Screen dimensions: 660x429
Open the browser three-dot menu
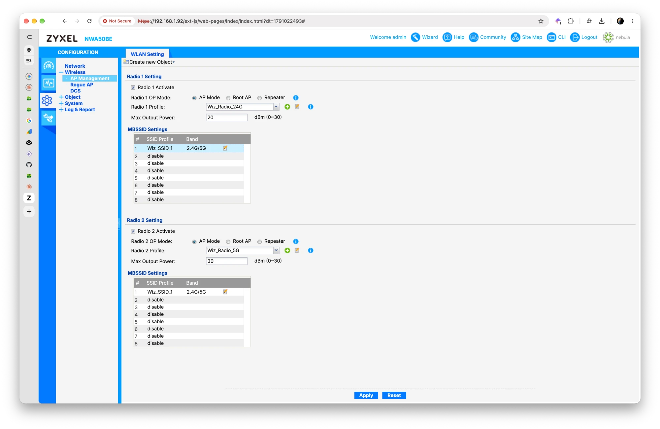633,21
